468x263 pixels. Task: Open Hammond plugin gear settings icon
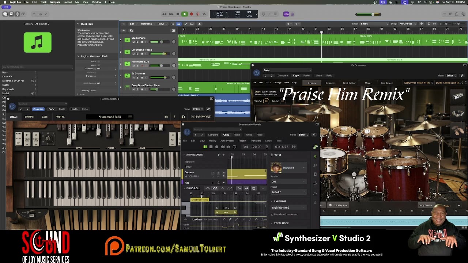pyautogui.click(x=183, y=117)
